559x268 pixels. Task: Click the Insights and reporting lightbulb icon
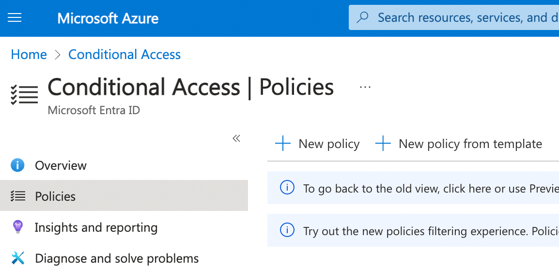click(x=17, y=227)
